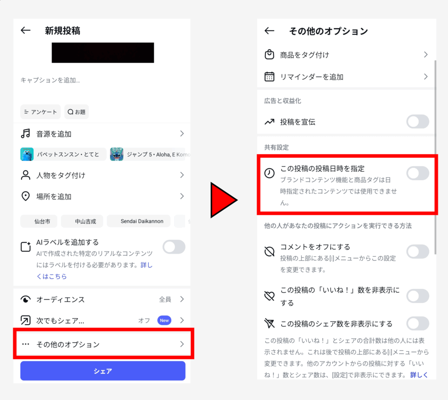
Task: Open the リマインダーを追加 chevron arrow
Action: click(x=426, y=77)
